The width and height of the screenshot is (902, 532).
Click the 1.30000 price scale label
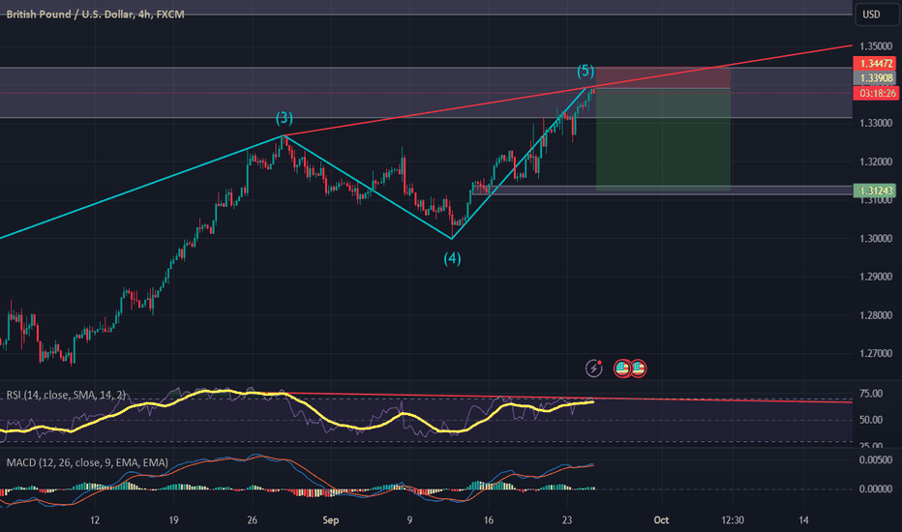(876, 239)
